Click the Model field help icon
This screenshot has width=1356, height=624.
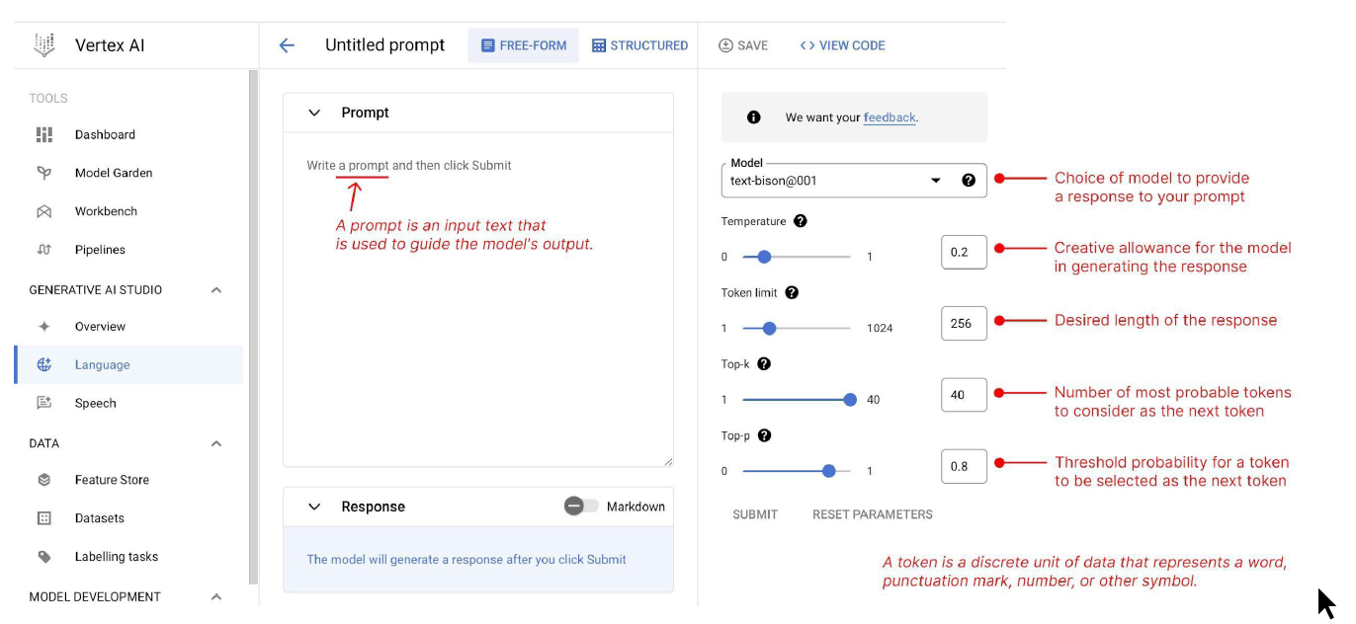968,181
